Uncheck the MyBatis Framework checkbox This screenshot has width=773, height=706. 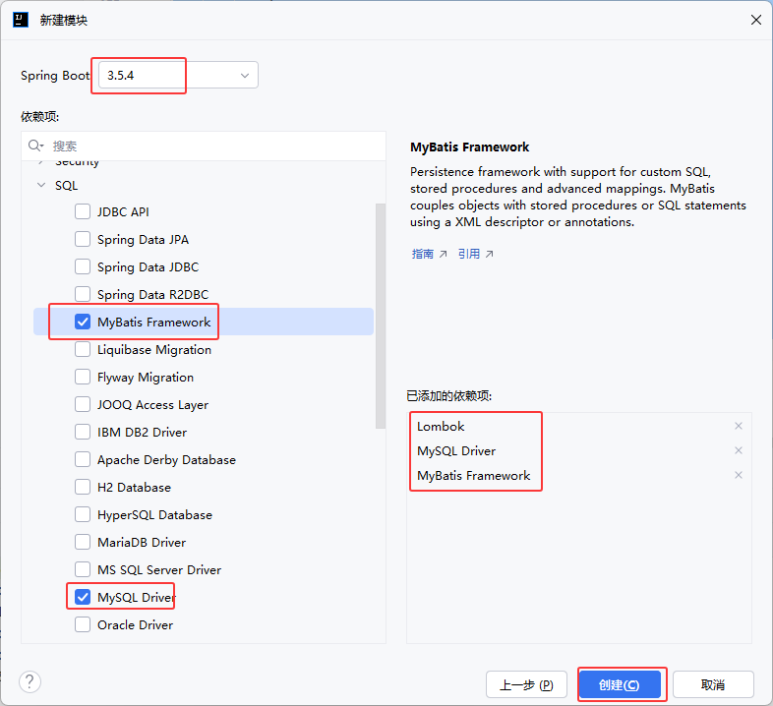click(83, 322)
